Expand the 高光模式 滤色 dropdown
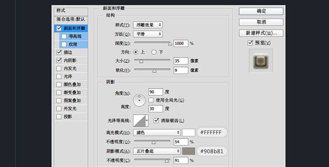The width and height of the screenshot is (329, 167). 156,133
